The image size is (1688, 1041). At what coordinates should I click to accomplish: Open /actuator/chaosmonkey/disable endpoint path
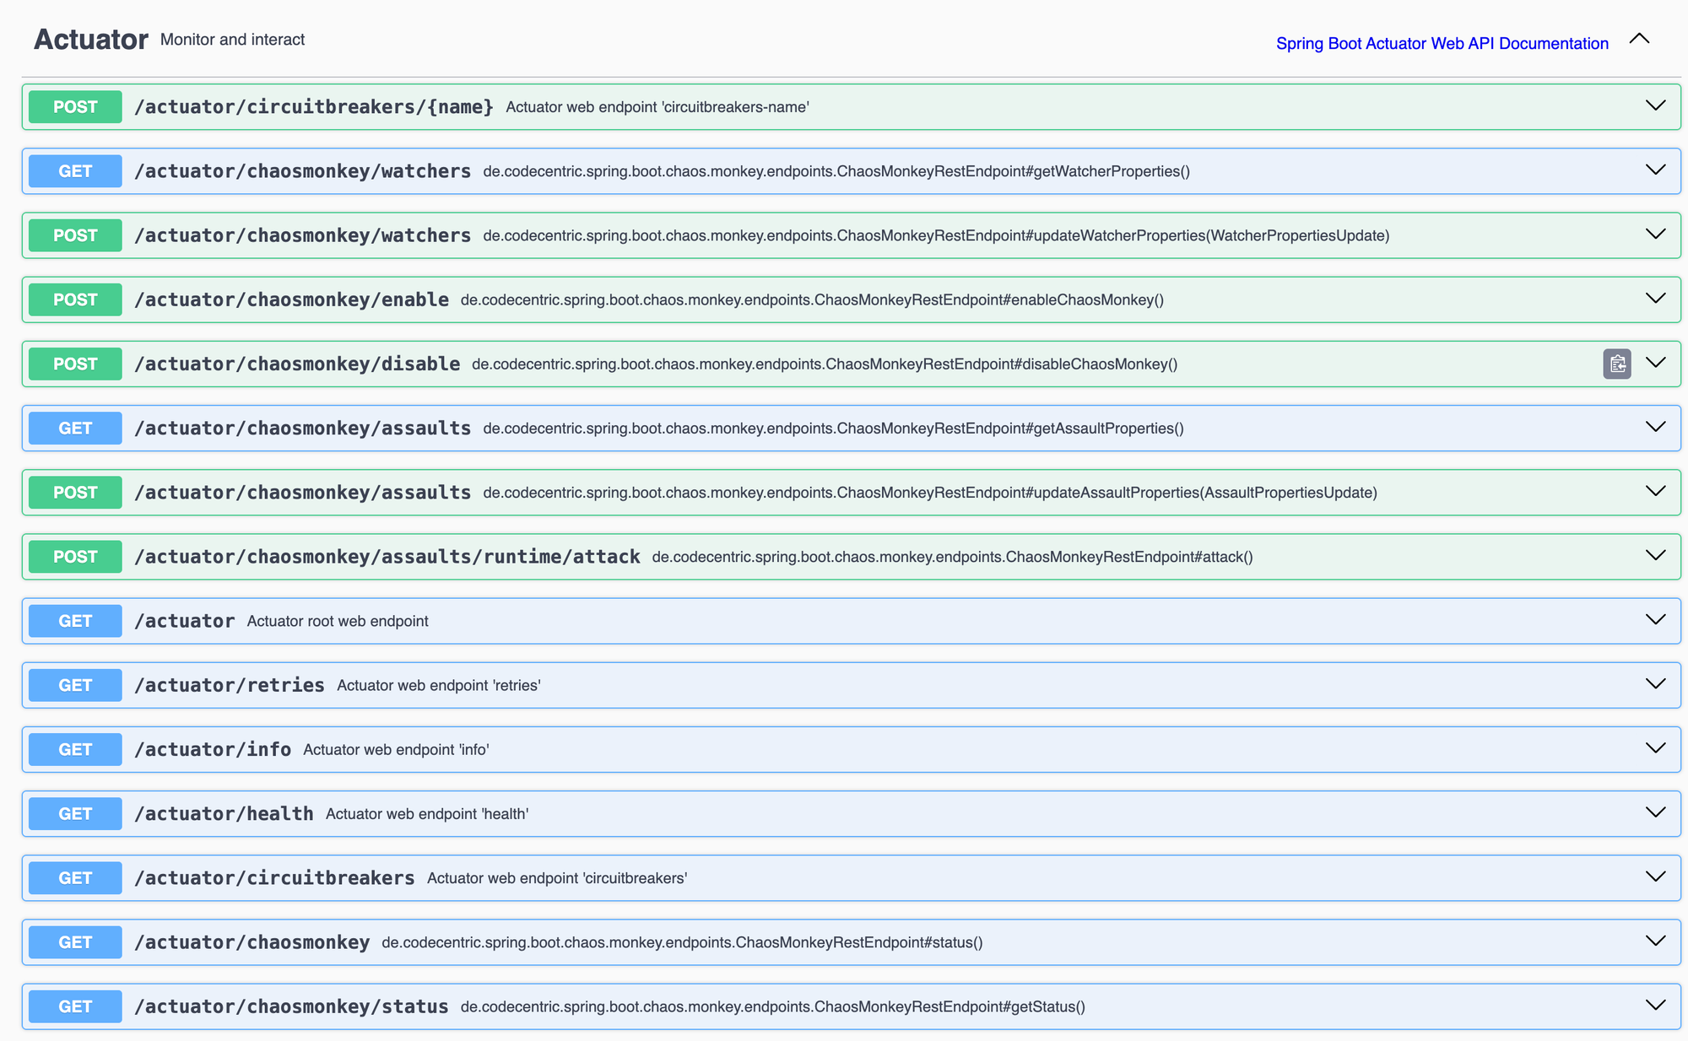pyautogui.click(x=297, y=364)
